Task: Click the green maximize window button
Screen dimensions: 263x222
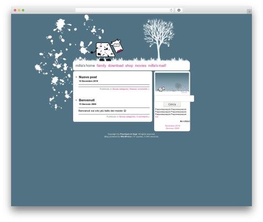Action: pos(23,10)
